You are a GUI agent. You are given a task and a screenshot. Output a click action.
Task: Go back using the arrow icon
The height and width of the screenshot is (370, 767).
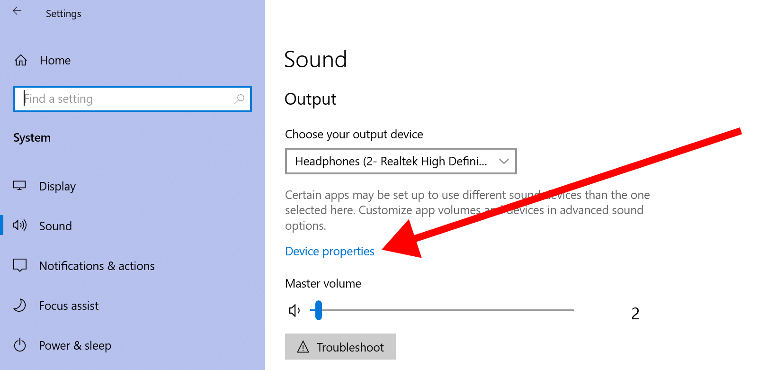coord(18,11)
